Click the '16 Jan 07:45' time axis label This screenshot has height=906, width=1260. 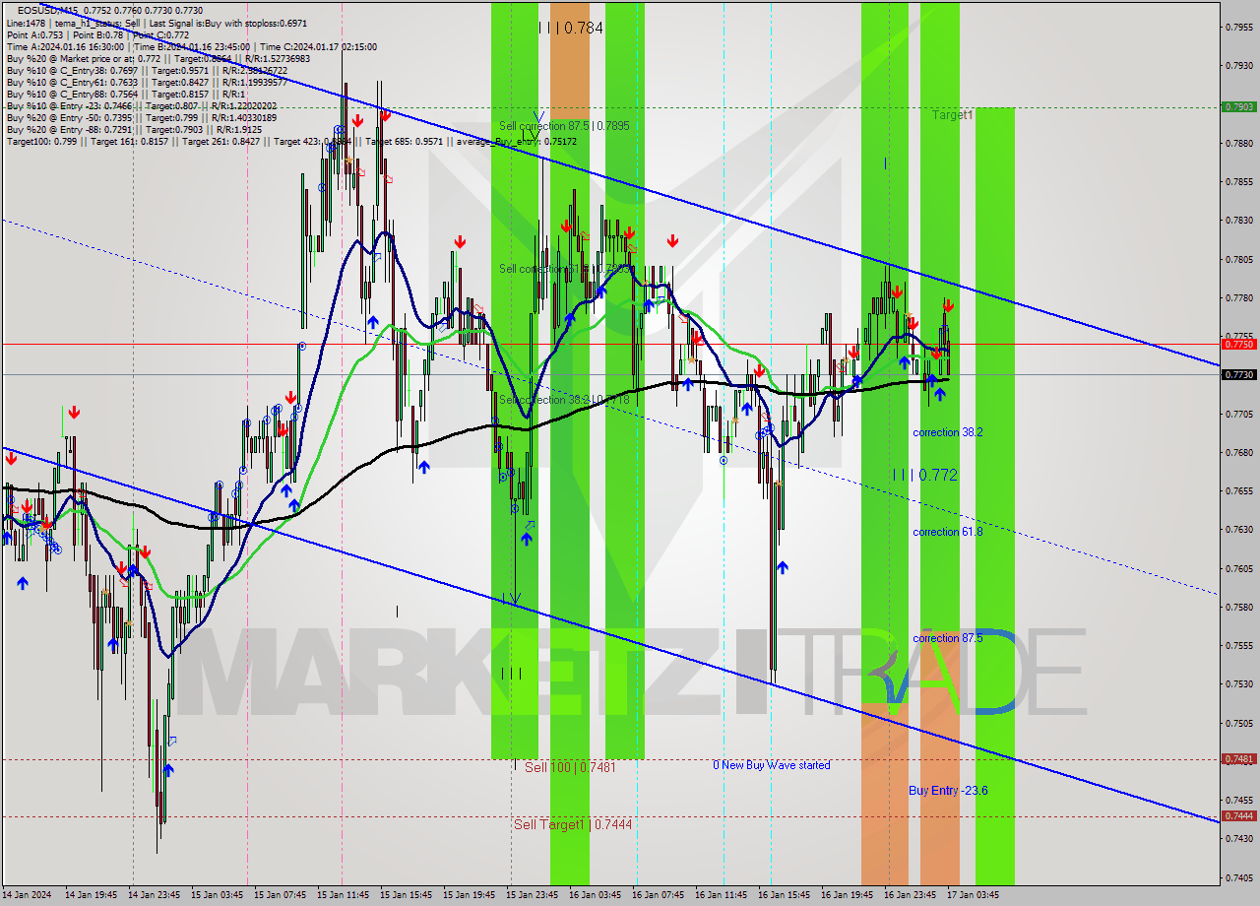659,895
